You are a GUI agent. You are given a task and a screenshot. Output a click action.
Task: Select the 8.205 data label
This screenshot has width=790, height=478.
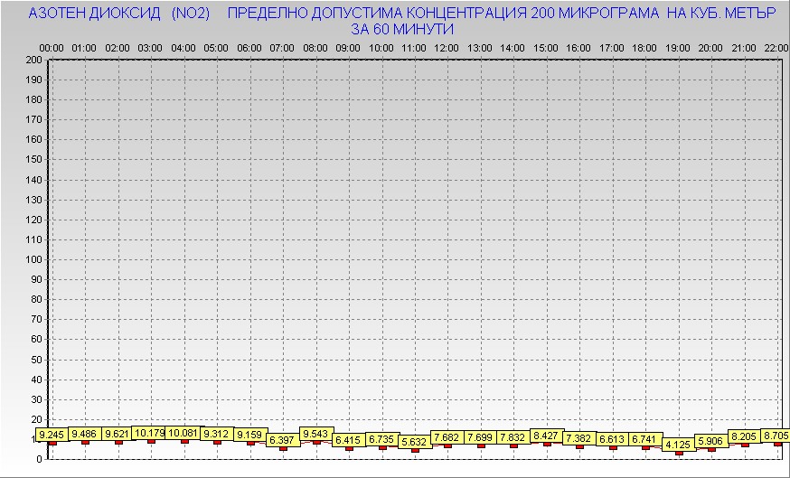745,436
